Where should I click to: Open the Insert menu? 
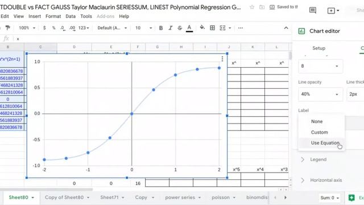(35, 17)
